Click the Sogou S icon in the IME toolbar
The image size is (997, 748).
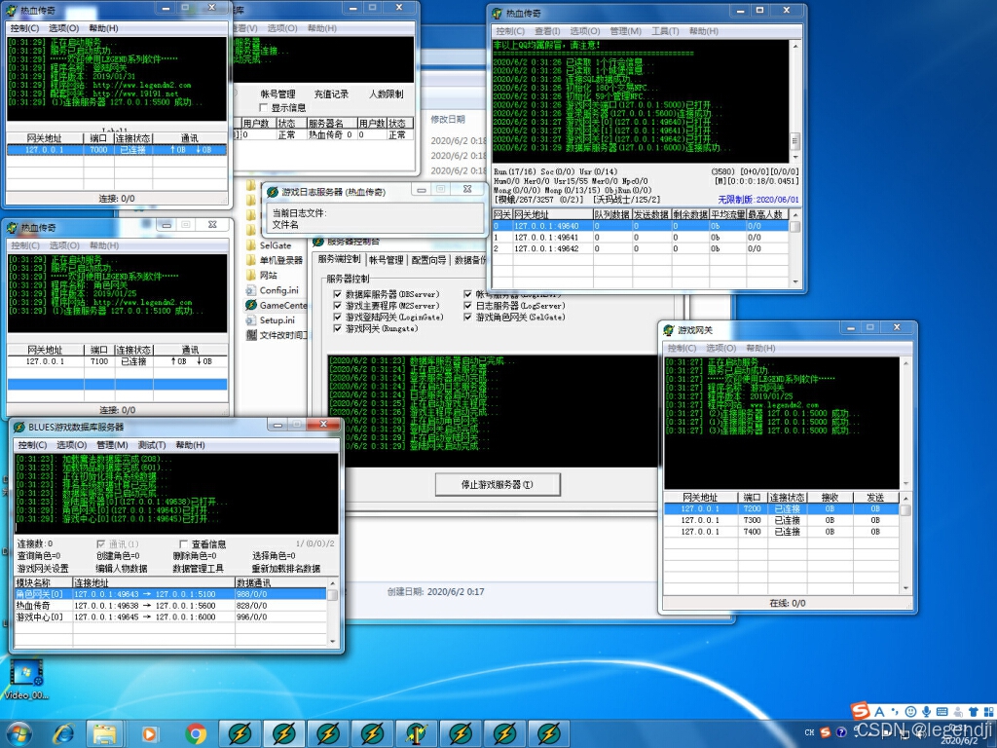point(861,710)
